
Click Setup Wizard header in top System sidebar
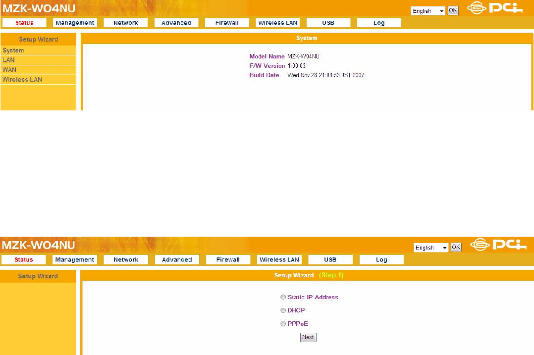coord(39,39)
